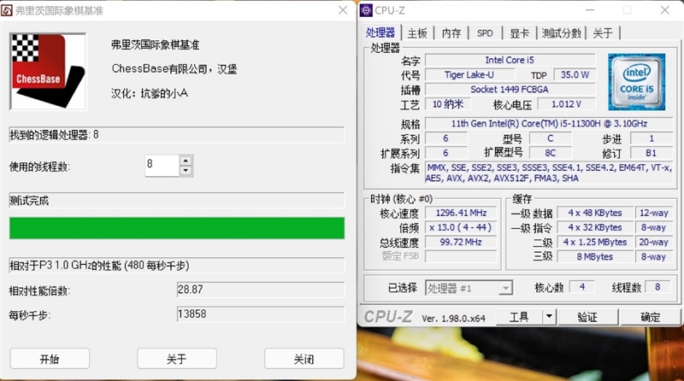The width and height of the screenshot is (684, 381).
Task: Close the CPU-Z window
Action: coord(665,10)
